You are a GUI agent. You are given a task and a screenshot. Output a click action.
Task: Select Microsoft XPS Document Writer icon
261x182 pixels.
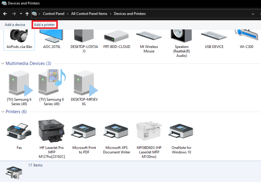pyautogui.click(x=116, y=131)
